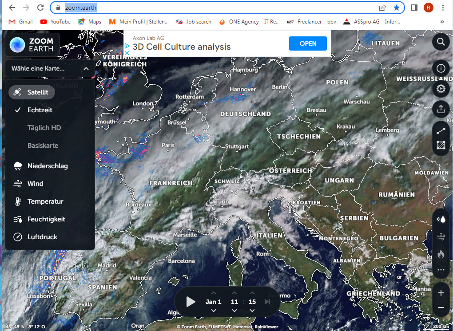Reload the zoom.earth page

coord(40,8)
